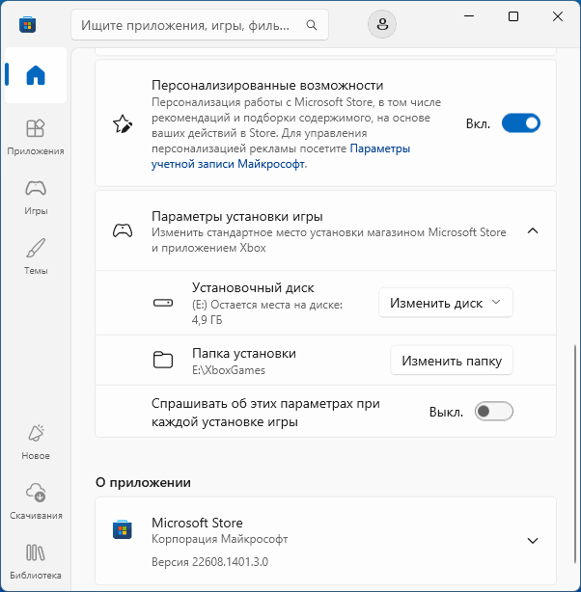
Task: Maximize the Microsoft Store window
Action: point(512,16)
